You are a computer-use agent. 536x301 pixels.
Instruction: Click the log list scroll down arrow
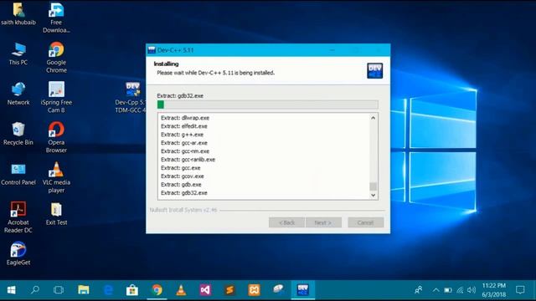point(373,195)
